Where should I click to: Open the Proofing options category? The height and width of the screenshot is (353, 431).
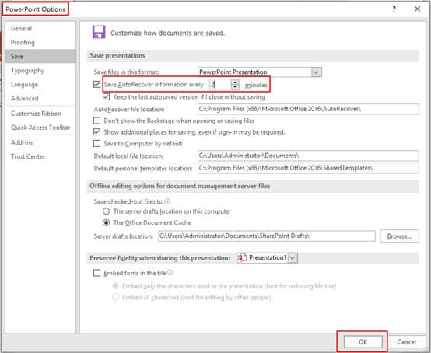tap(23, 42)
